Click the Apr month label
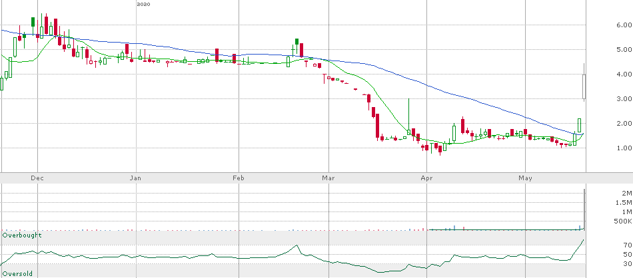633x278 pixels. click(426, 178)
